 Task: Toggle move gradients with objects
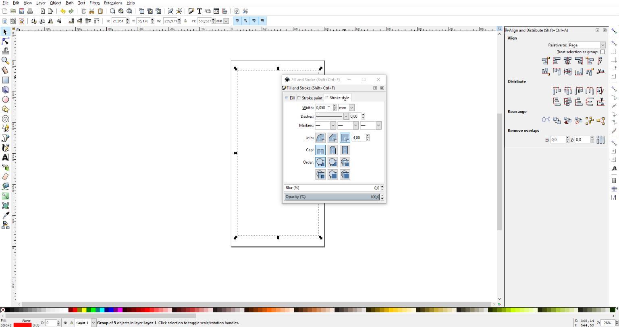pyautogui.click(x=254, y=21)
